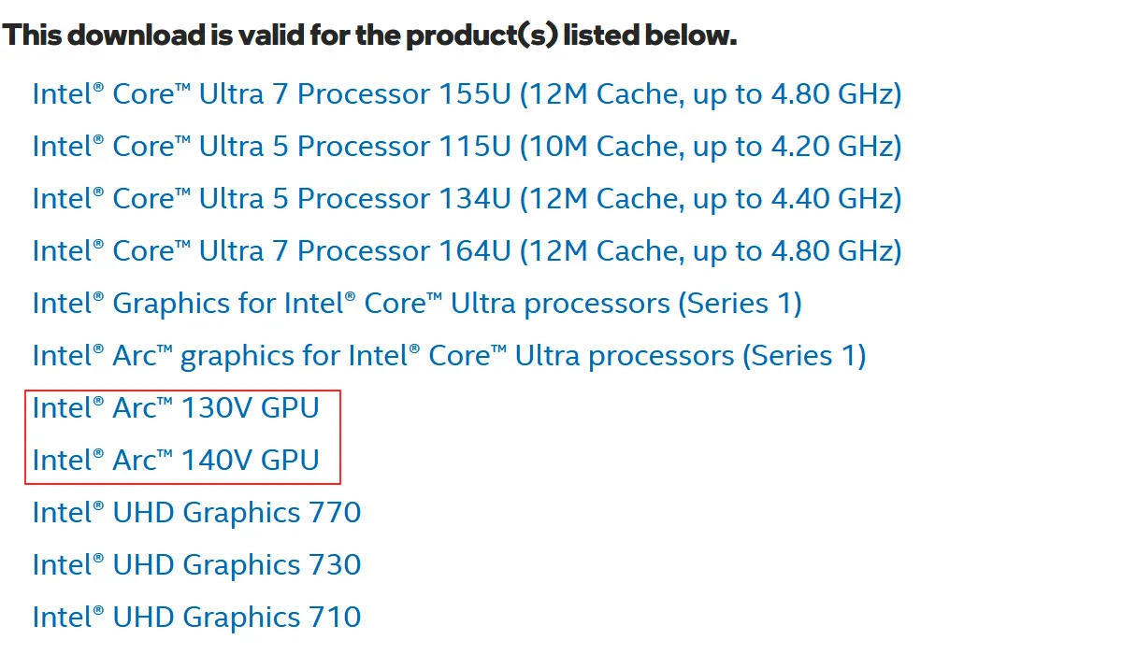Select the Intel Arc 140V GPU link
This screenshot has width=1122, height=654.
[176, 461]
